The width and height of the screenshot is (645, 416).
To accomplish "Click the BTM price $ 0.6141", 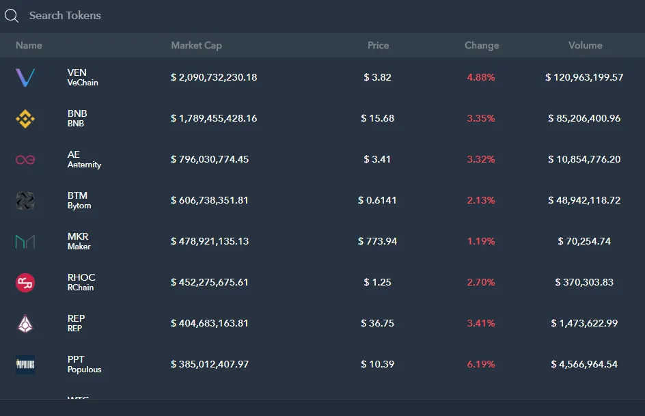I will [377, 200].
